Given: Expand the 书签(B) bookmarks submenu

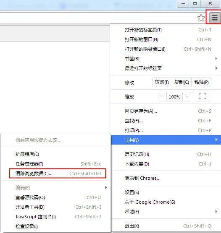Looking at the screenshot, I should point(166,59).
